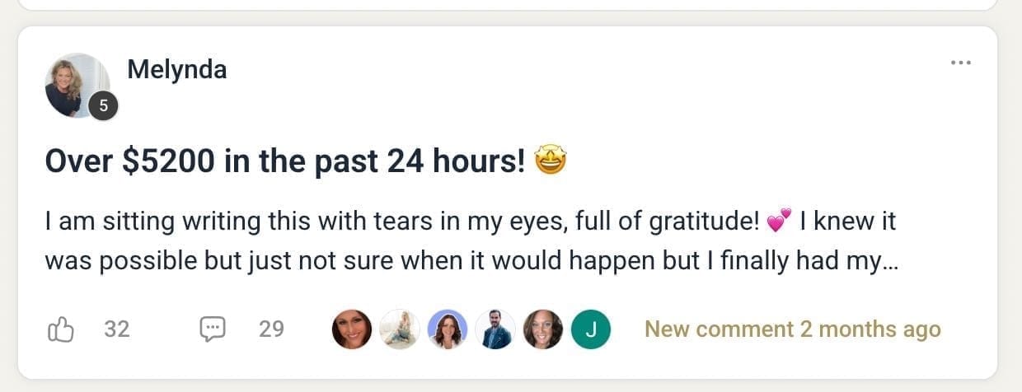Click the thumbs-up like icon
The height and width of the screenshot is (392, 1022).
(x=62, y=329)
